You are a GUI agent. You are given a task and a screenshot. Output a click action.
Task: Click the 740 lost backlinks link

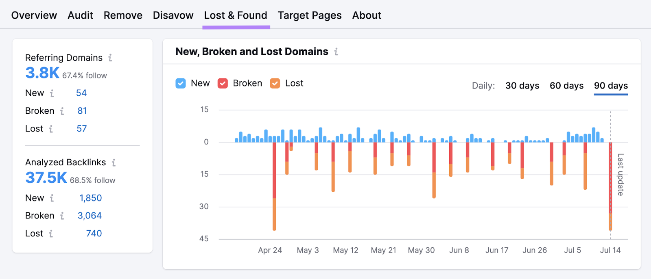click(93, 233)
